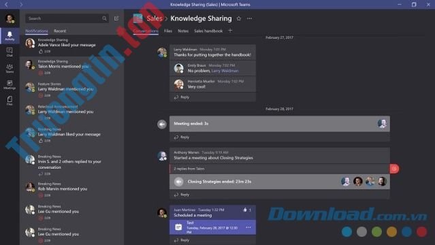Viewport: 435px width, 245px height.
Task: Switch to Notifications tab
Action: [37, 31]
